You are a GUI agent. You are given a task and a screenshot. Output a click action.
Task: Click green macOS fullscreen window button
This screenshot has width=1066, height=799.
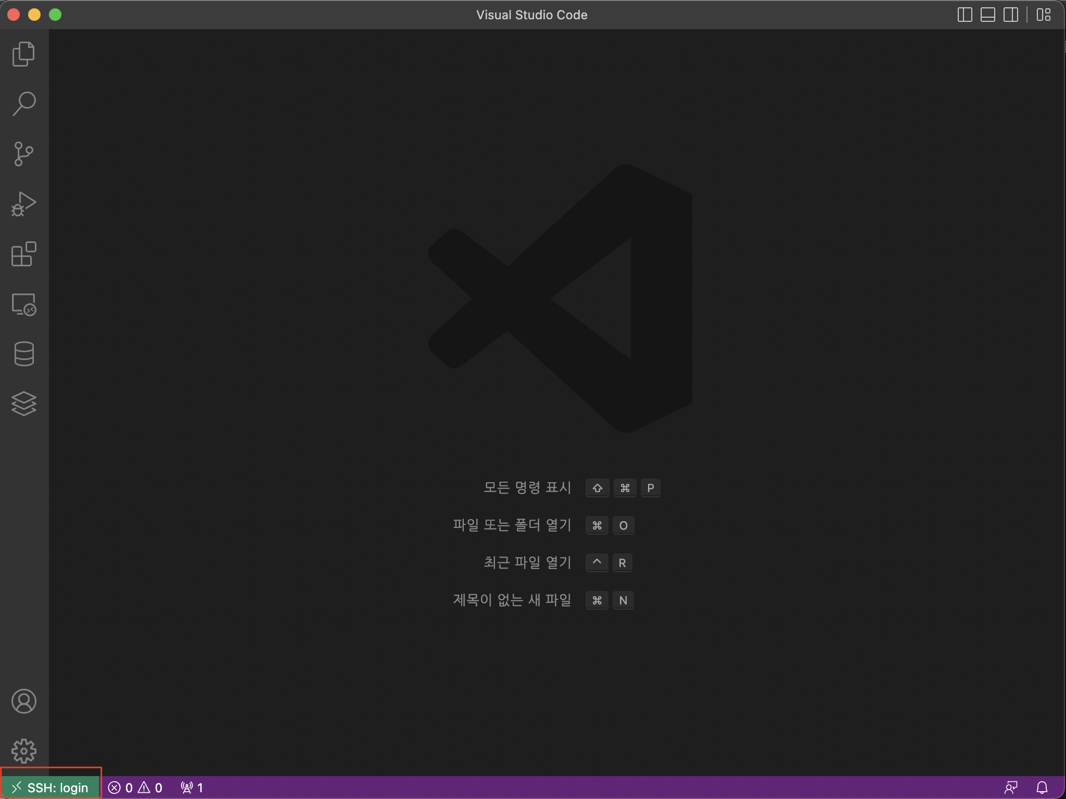coord(55,15)
